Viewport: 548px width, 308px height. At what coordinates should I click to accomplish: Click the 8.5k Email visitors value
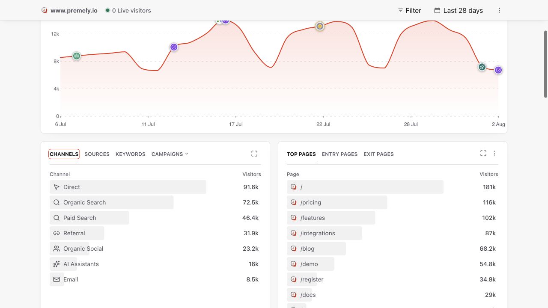(x=253, y=279)
